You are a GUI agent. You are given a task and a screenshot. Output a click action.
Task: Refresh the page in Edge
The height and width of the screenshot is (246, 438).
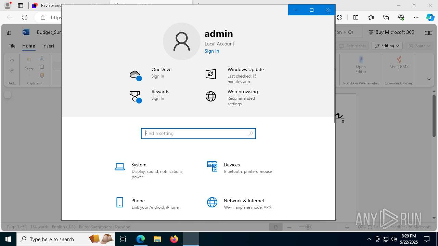pyautogui.click(x=25, y=17)
